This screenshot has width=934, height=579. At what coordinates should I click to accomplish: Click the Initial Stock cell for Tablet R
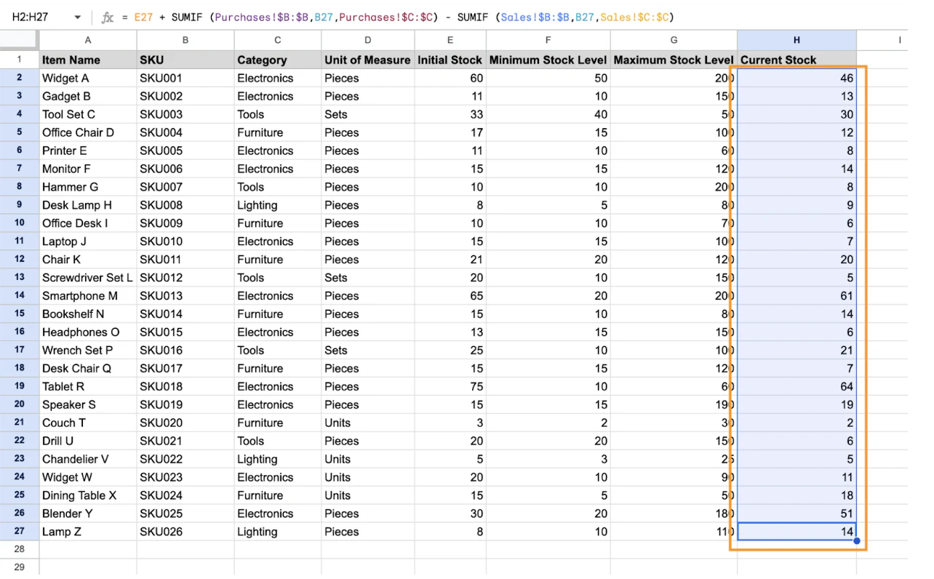pos(450,386)
